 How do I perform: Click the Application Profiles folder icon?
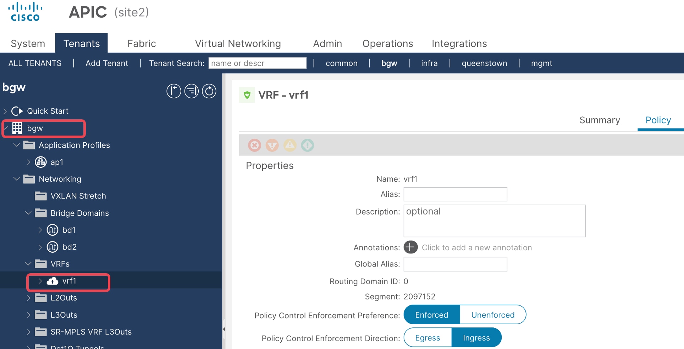click(x=29, y=145)
